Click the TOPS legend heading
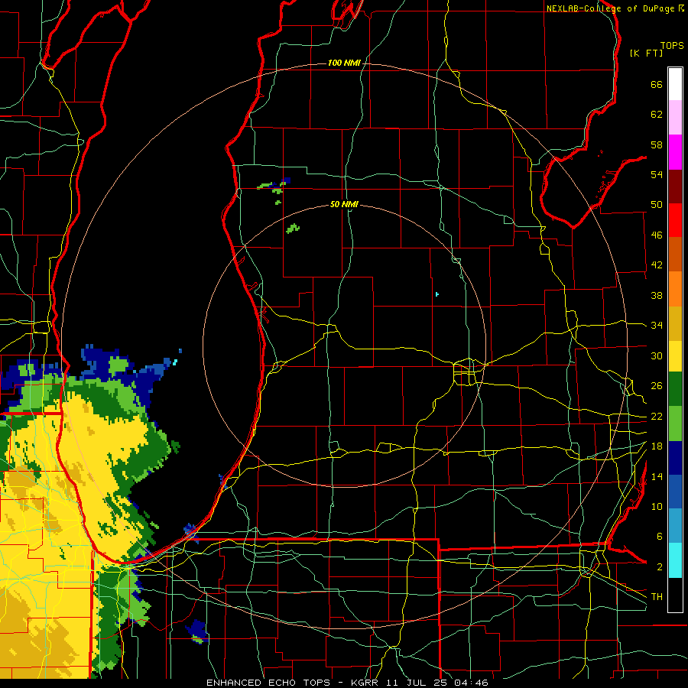 (x=672, y=46)
